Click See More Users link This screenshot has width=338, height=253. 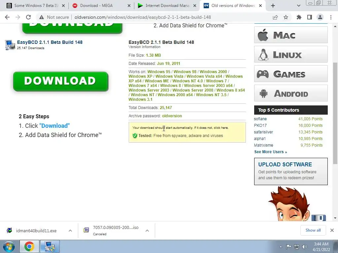point(271,152)
